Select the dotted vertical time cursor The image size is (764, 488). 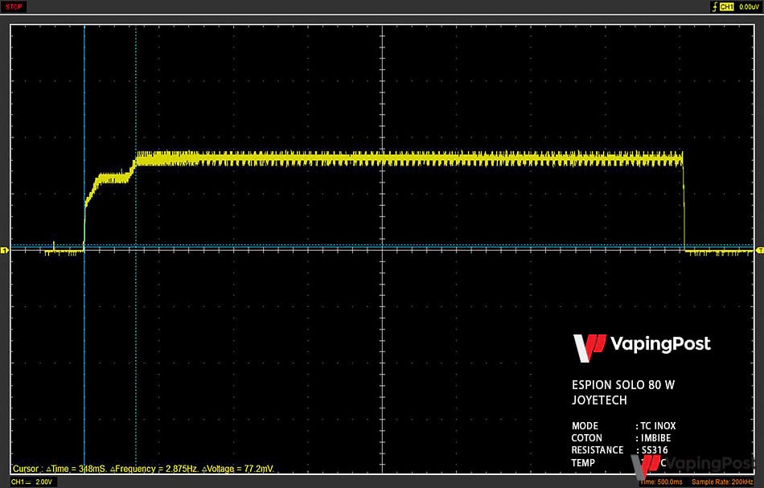136,248
